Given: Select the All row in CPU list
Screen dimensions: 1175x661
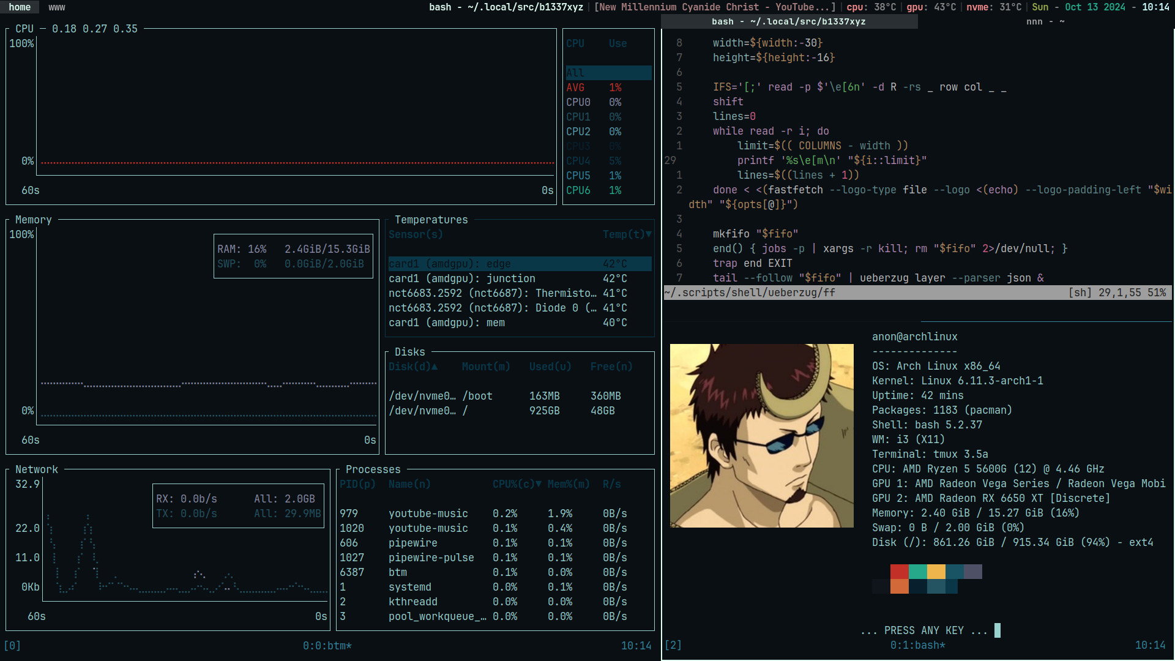Looking at the screenshot, I should coord(608,73).
